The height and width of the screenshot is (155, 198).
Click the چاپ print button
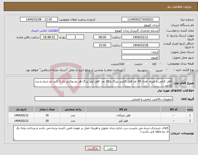pyautogui.click(x=110, y=148)
